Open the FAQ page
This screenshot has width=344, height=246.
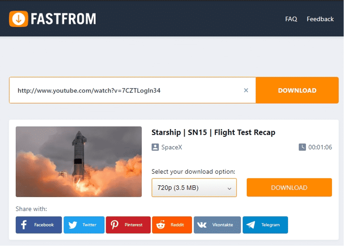pyautogui.click(x=291, y=19)
